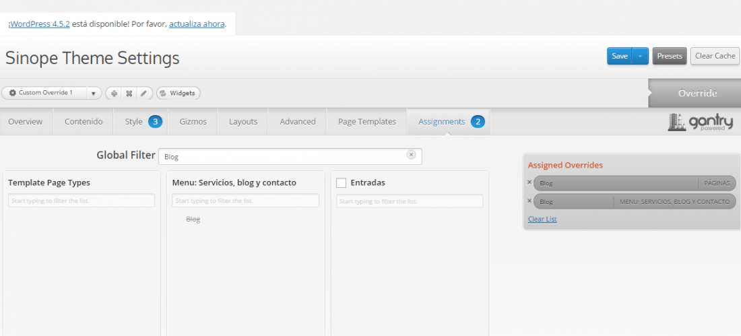Viewport: 741px width, 336px height.
Task: Follow the WordPress 4.5.2 link
Action: 39,24
